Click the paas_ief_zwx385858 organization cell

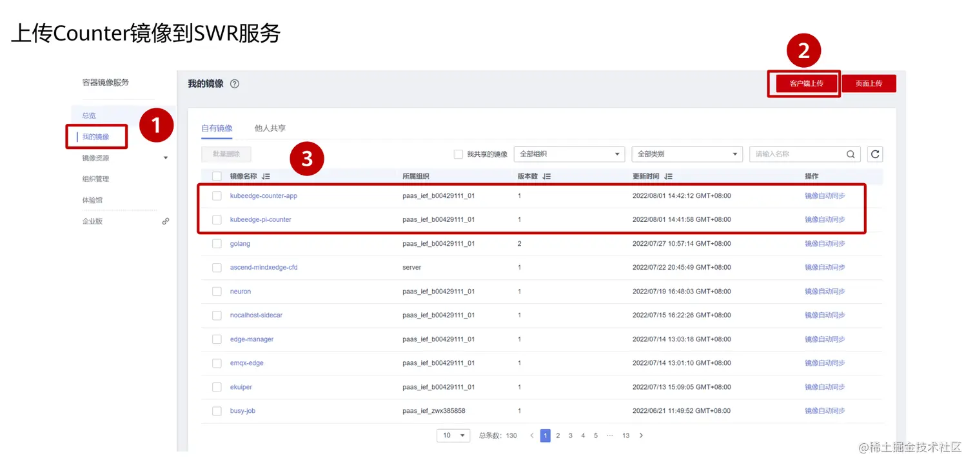[x=434, y=411]
